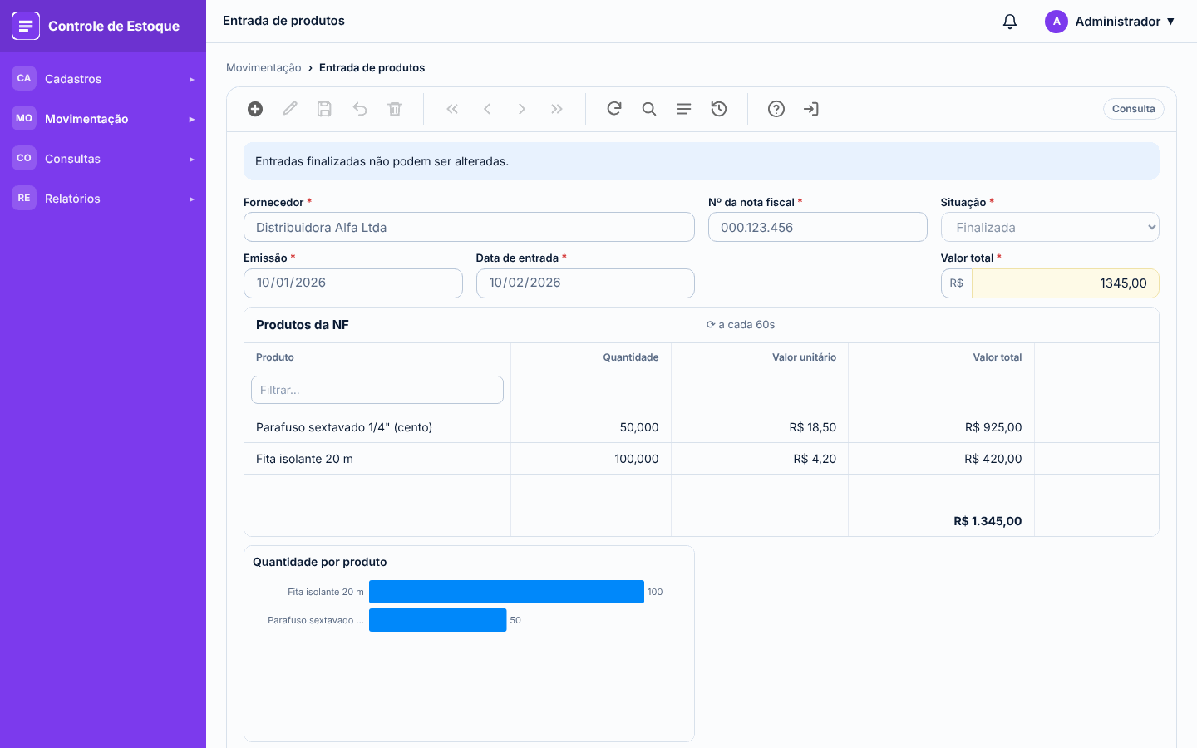The width and height of the screenshot is (1197, 748).
Task: Click the trash delete icon
Action: tap(395, 109)
